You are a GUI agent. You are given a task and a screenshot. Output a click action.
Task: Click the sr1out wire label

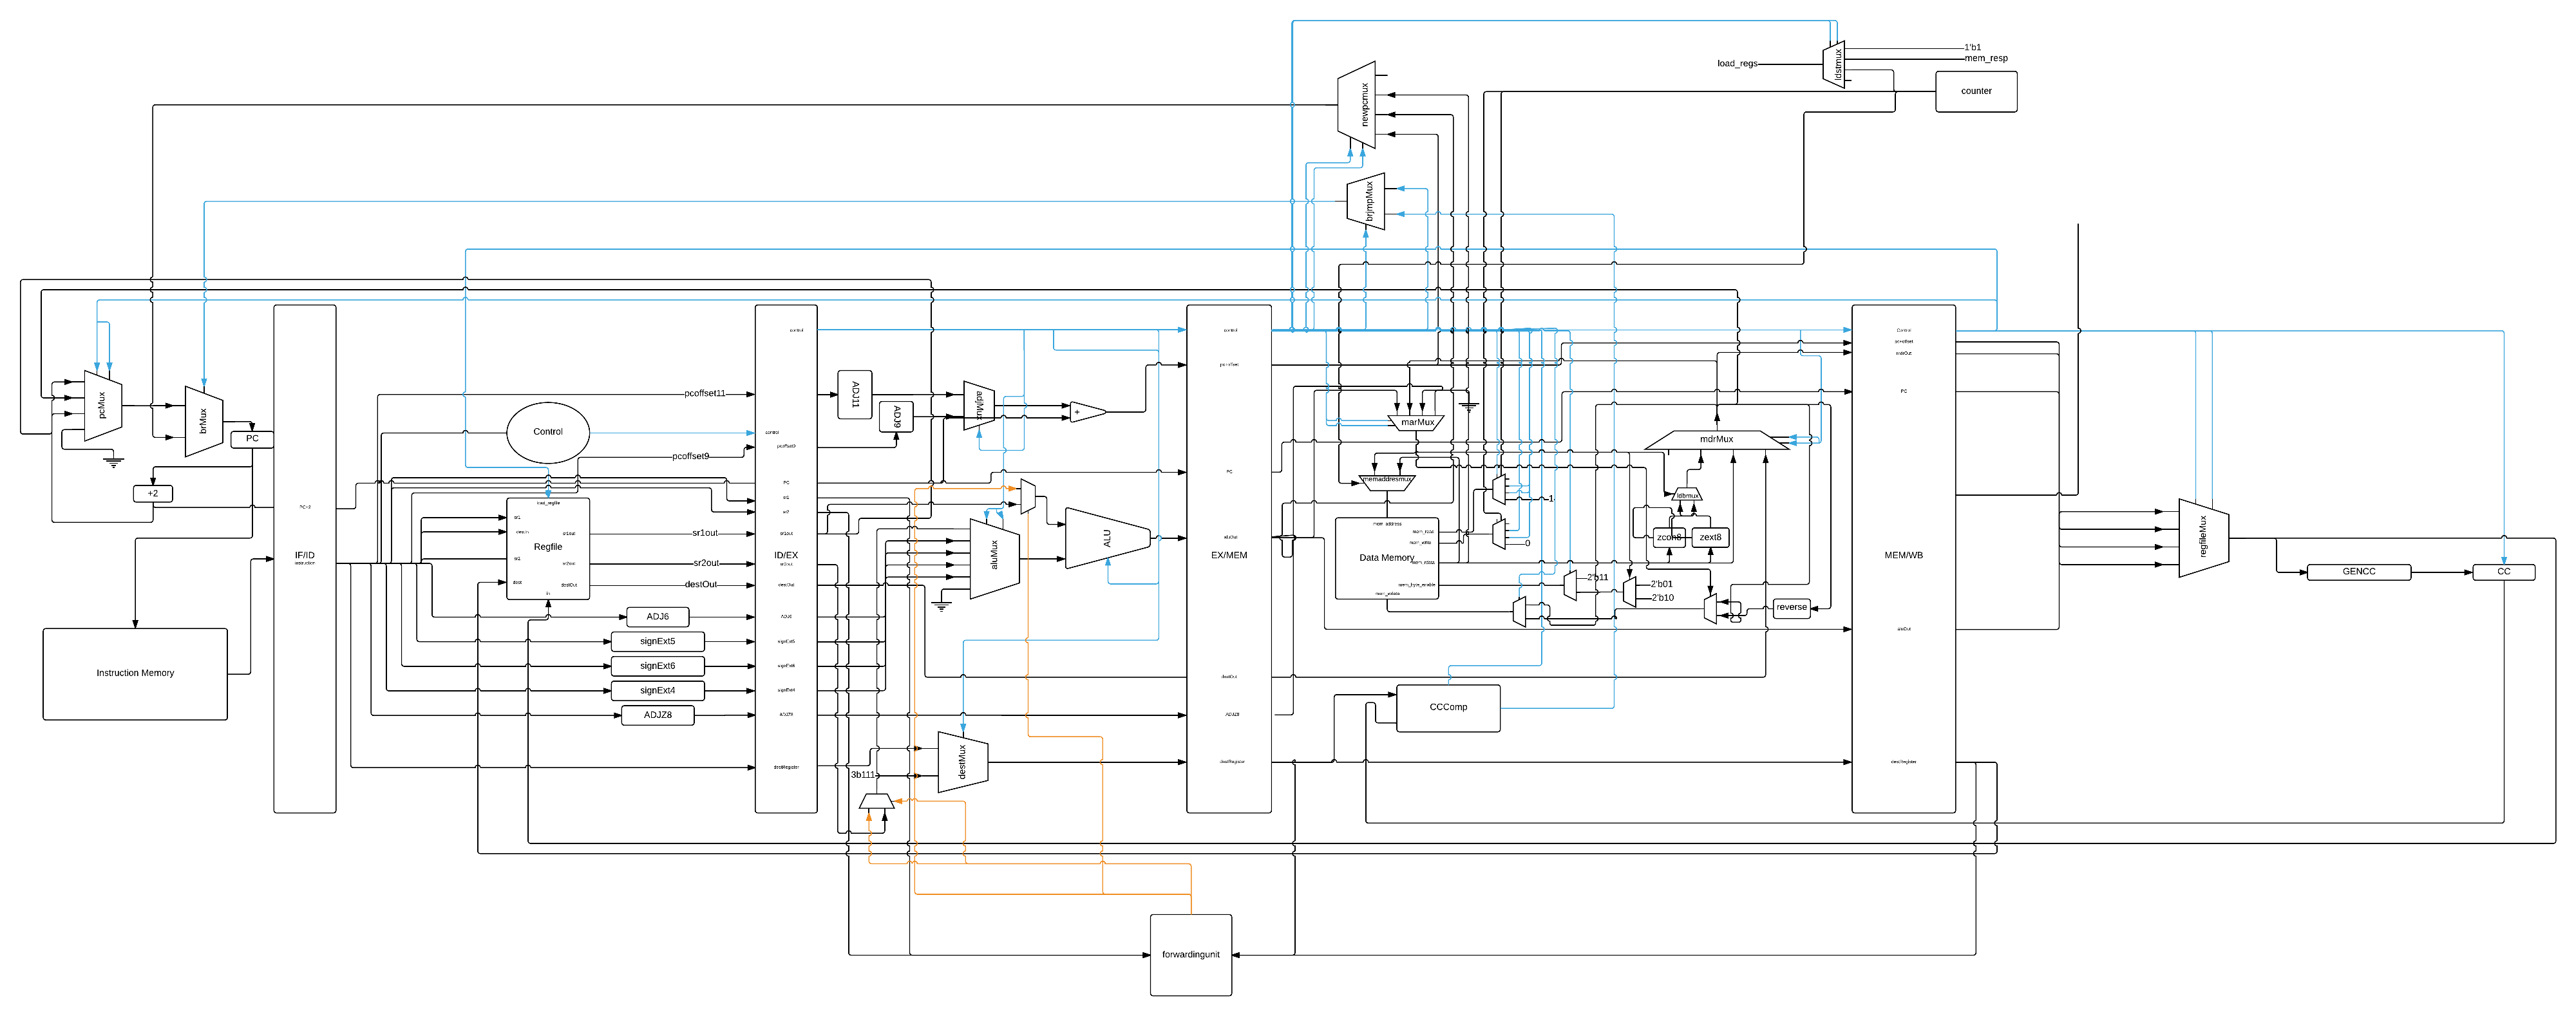click(705, 534)
